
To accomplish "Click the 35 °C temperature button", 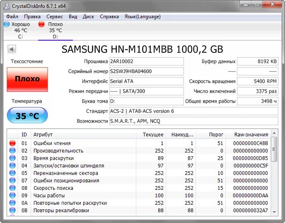I will point(27,115).
